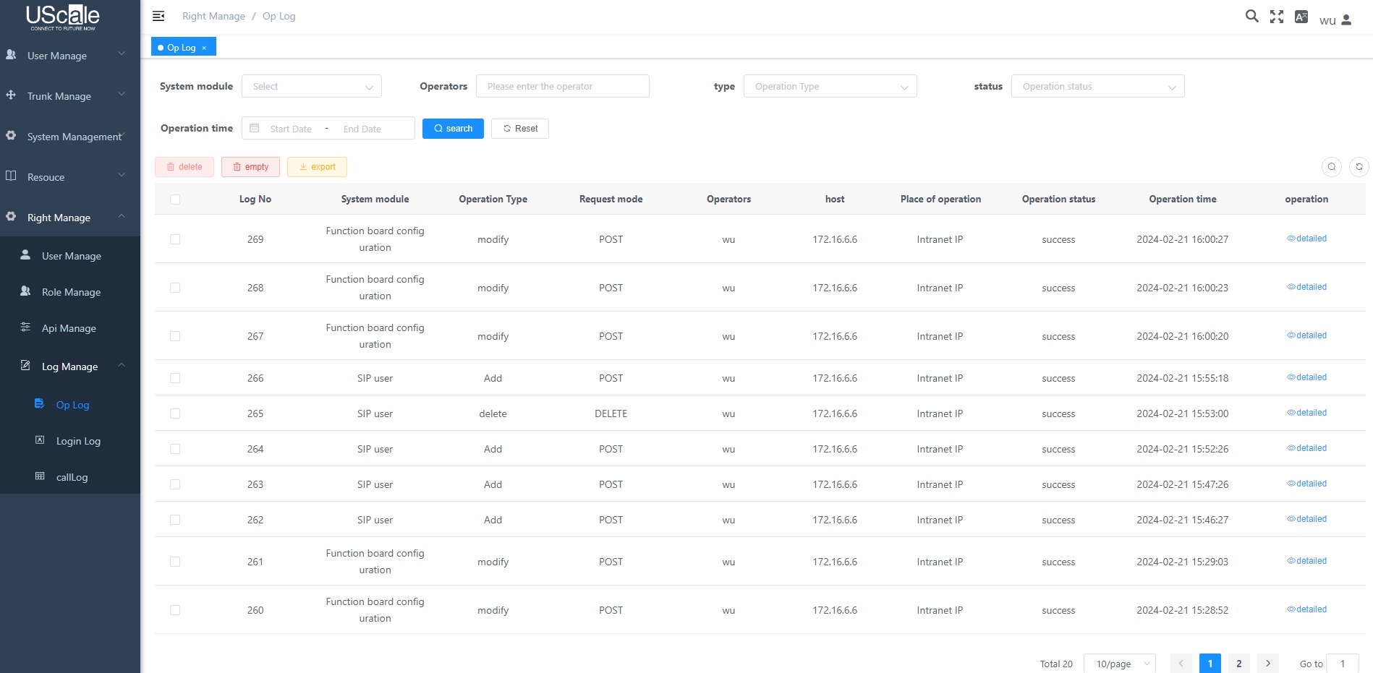Click the calendar icon in Operation time

[x=255, y=128]
